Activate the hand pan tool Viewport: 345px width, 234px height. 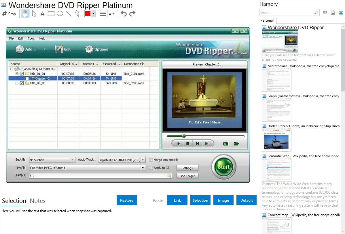(x=25, y=14)
